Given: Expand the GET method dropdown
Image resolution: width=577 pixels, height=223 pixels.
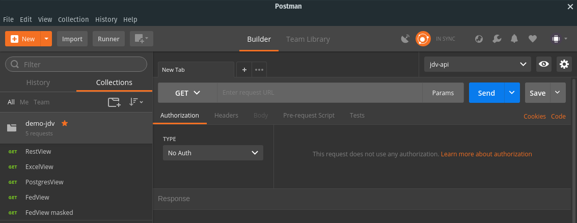Looking at the screenshot, I should tap(188, 93).
